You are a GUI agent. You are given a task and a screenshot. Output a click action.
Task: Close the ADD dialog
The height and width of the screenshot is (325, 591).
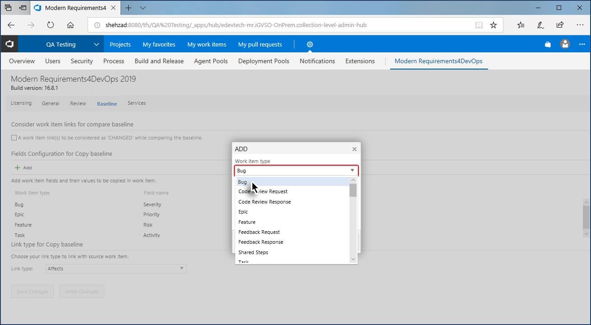point(354,149)
